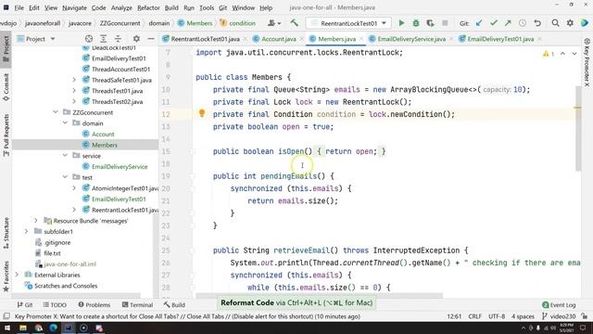Open run configuration dropdown ReentrantLockTest01

348,23
